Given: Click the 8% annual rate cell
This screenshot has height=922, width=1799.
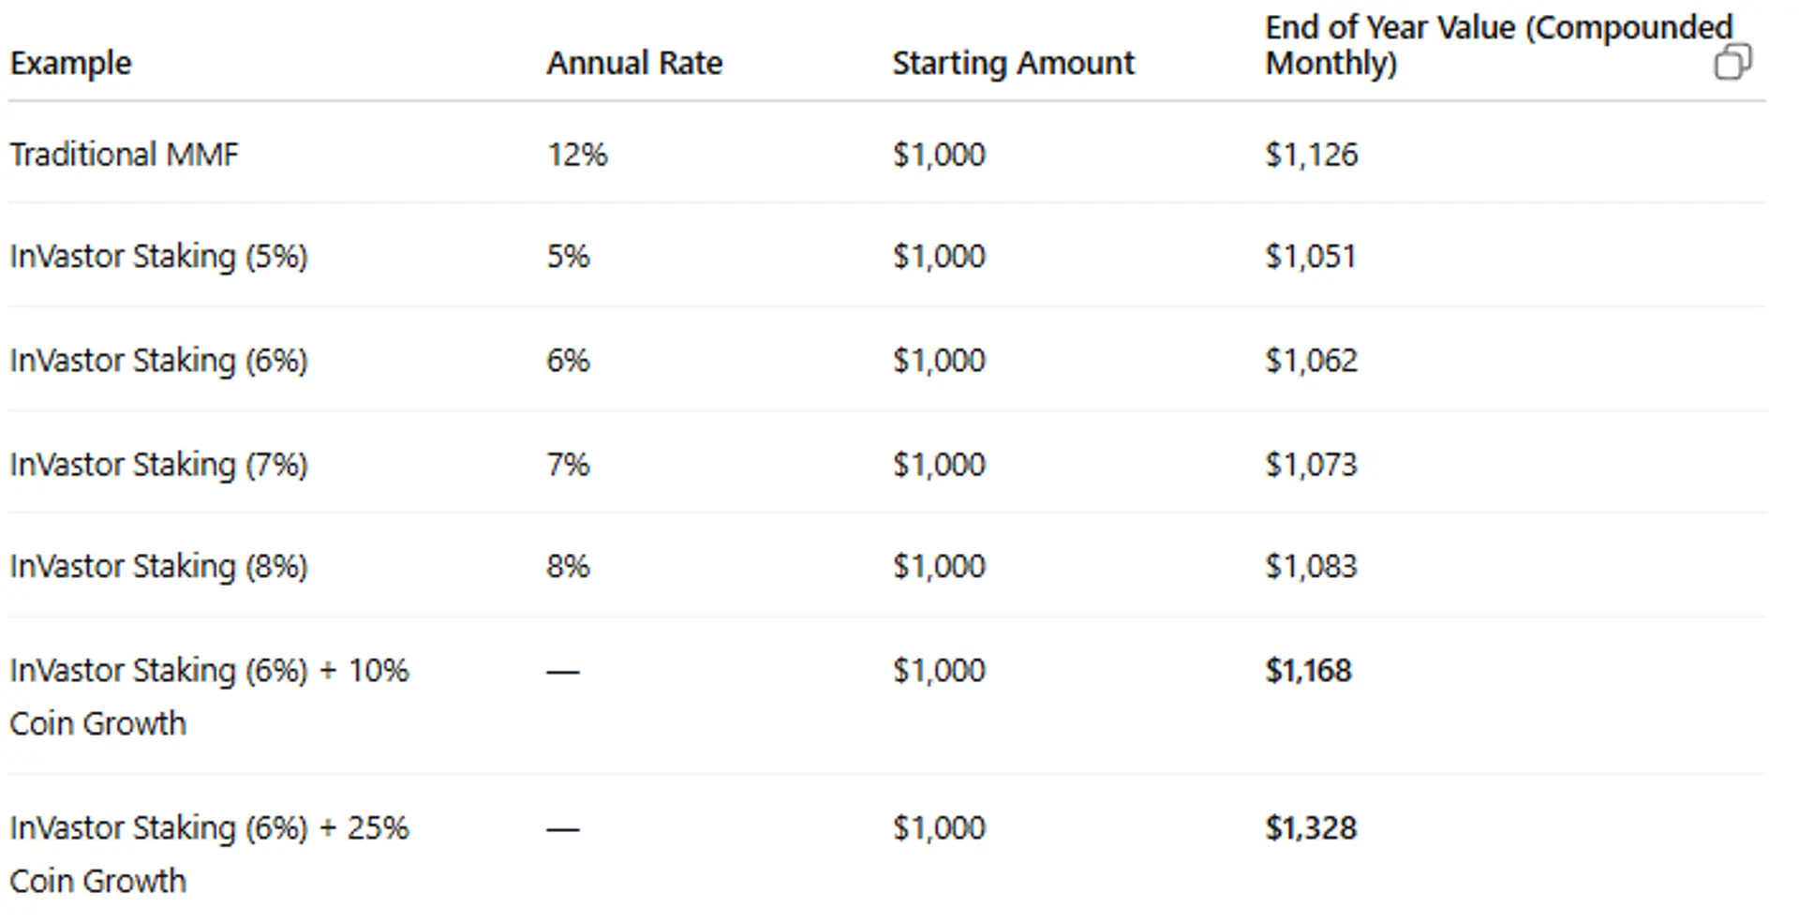Looking at the screenshot, I should coord(568,566).
